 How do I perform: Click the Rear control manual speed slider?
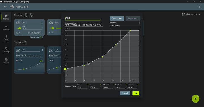click(58, 28)
